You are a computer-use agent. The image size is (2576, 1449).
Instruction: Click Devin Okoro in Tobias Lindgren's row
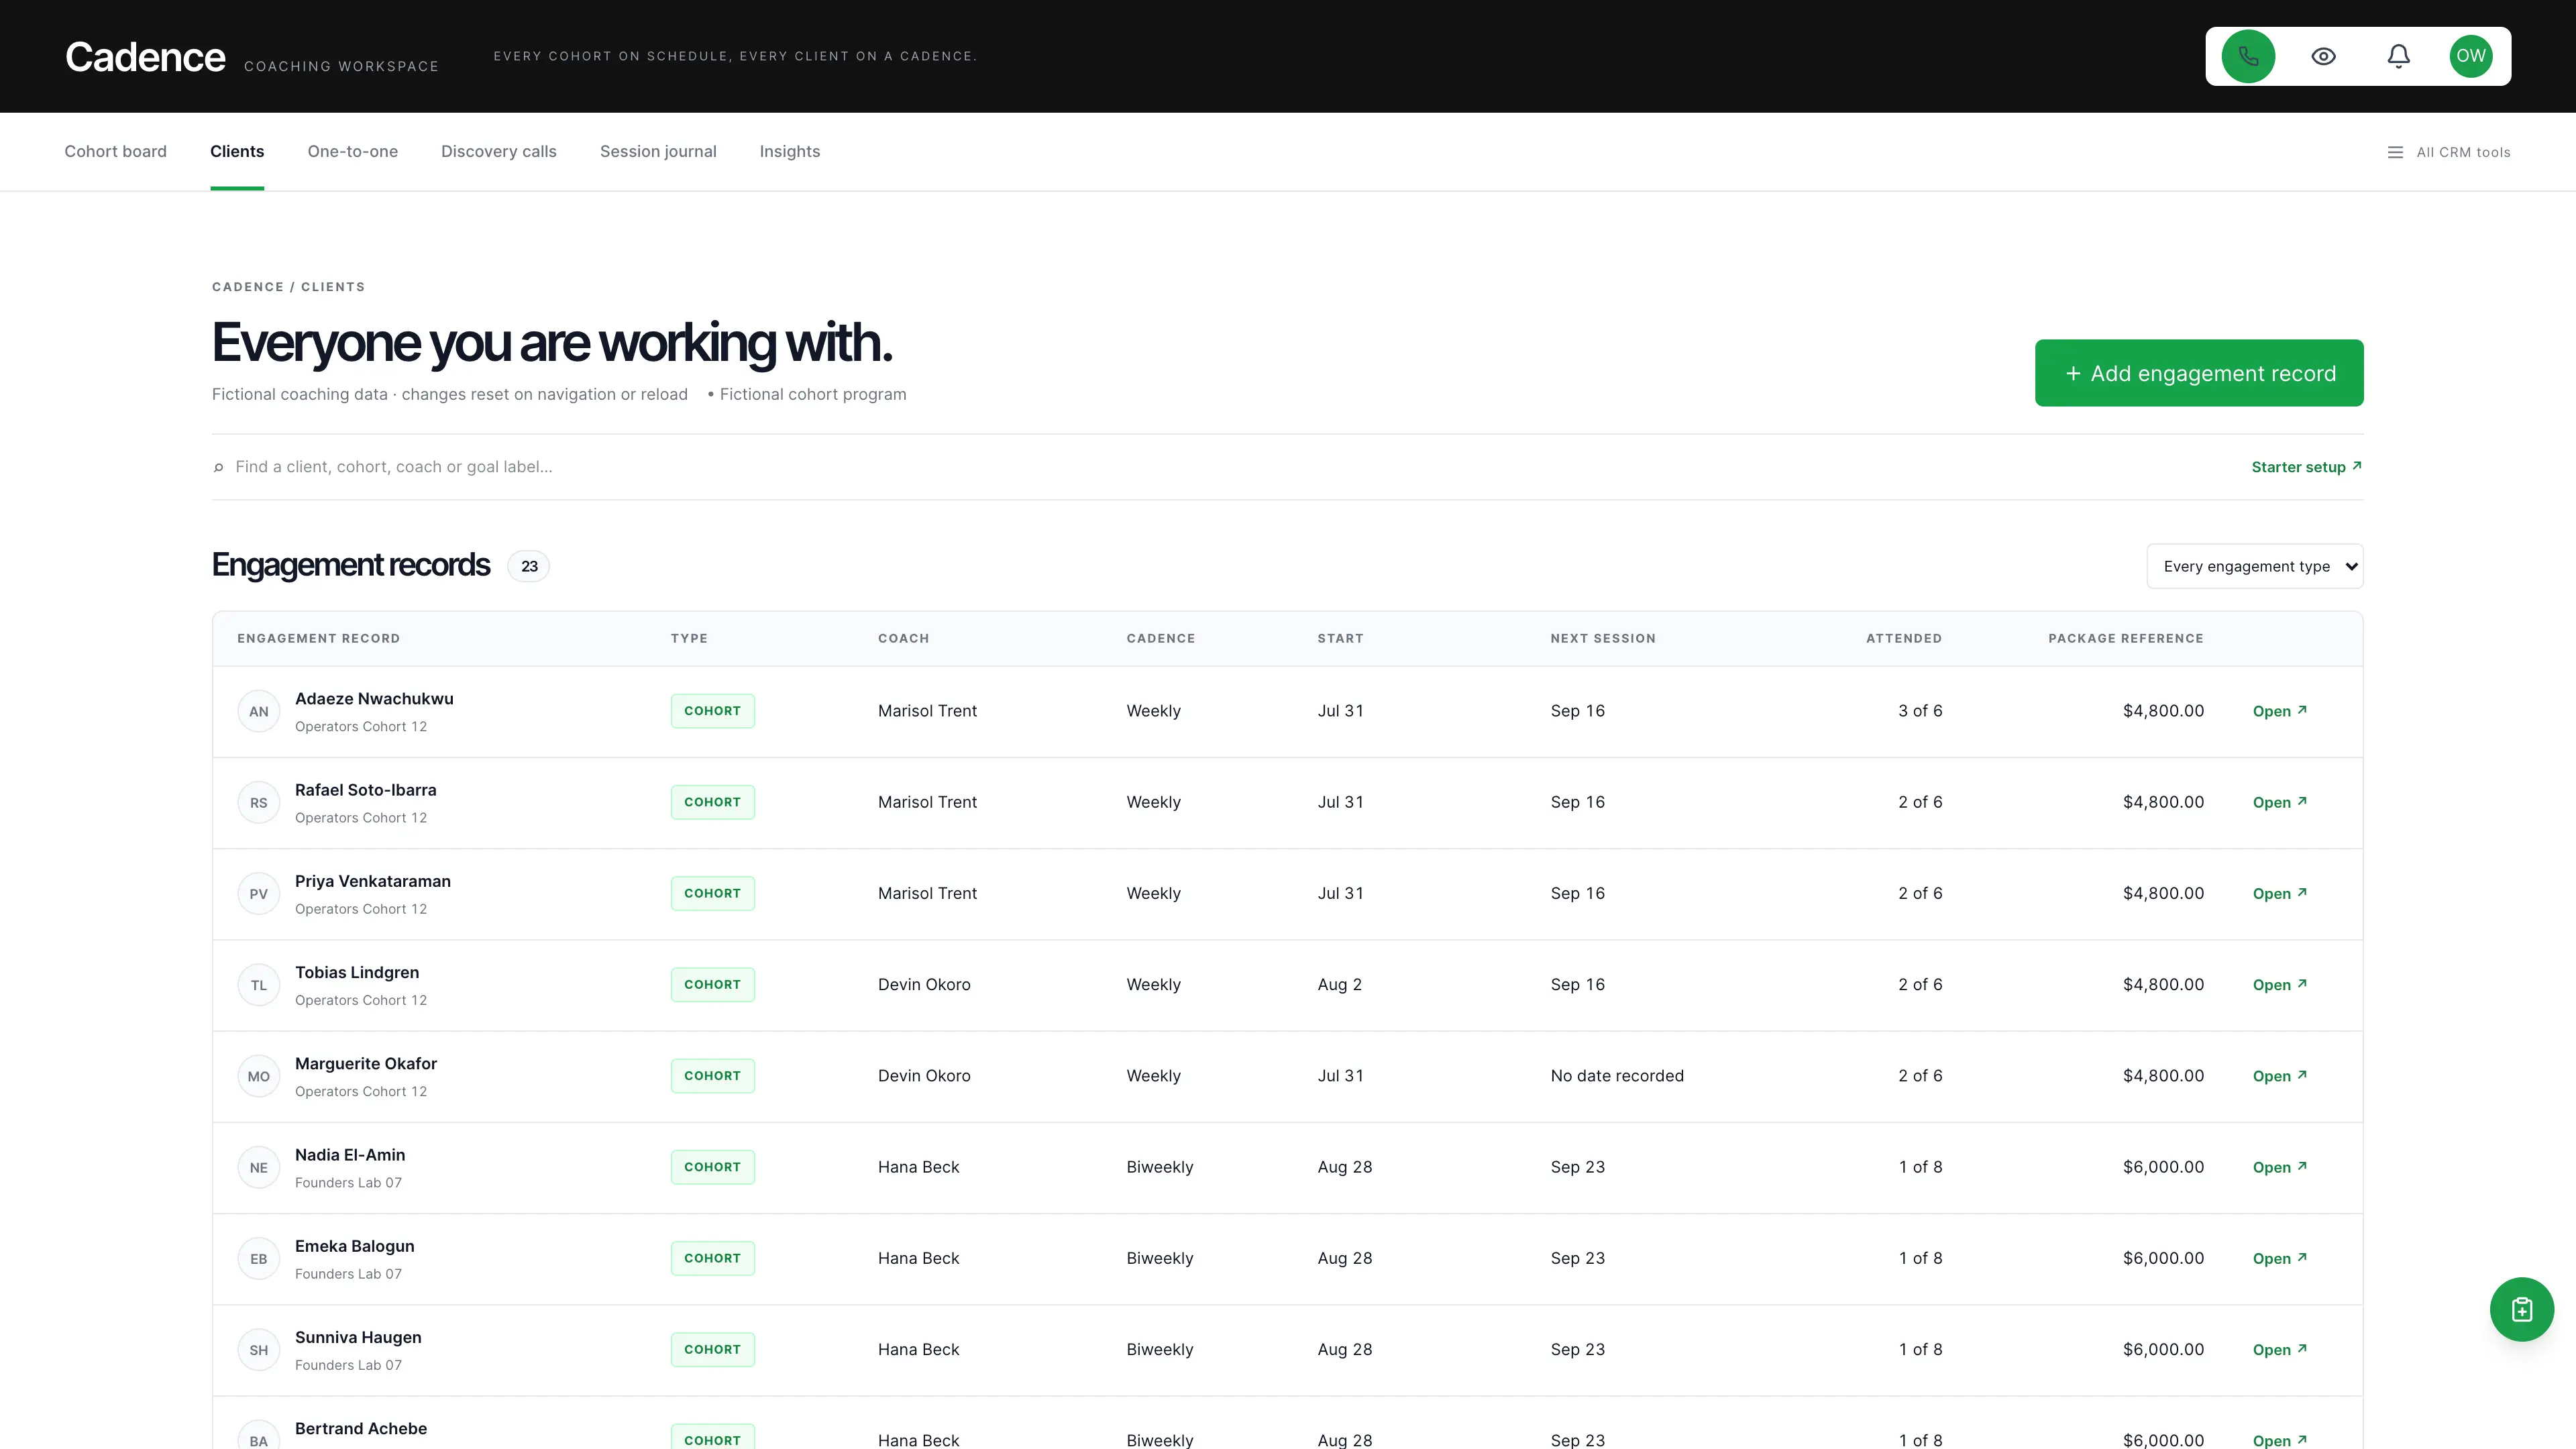tap(924, 985)
